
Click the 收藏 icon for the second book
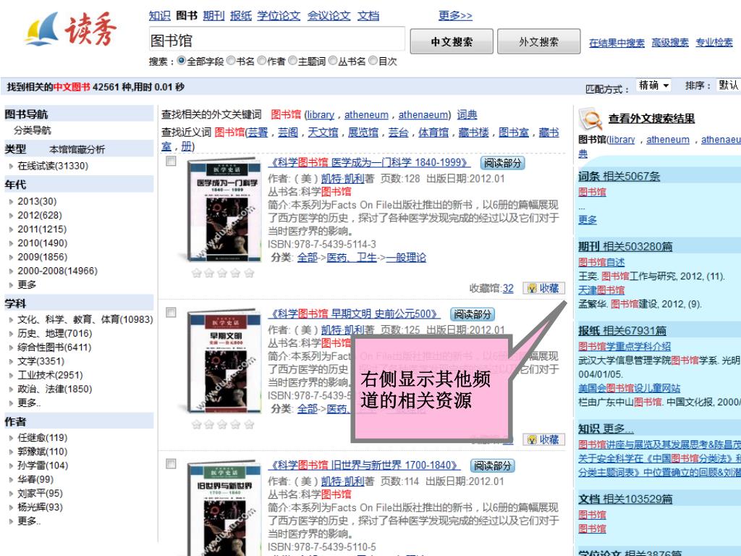point(544,439)
